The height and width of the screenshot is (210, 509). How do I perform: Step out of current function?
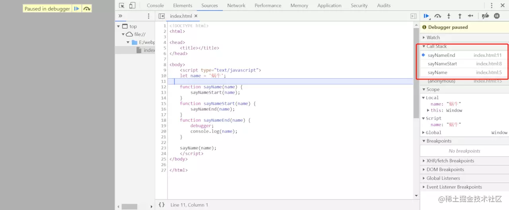tap(460, 16)
